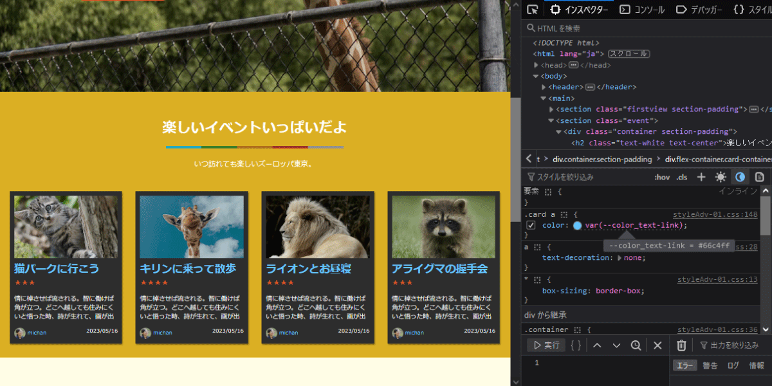Focus the スタイルを絞り込み filter field

587,177
